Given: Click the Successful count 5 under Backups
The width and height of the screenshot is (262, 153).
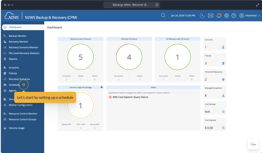Looking at the screenshot, I should (66, 80).
